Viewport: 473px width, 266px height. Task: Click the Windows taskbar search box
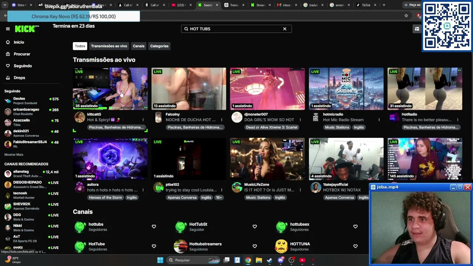194,260
